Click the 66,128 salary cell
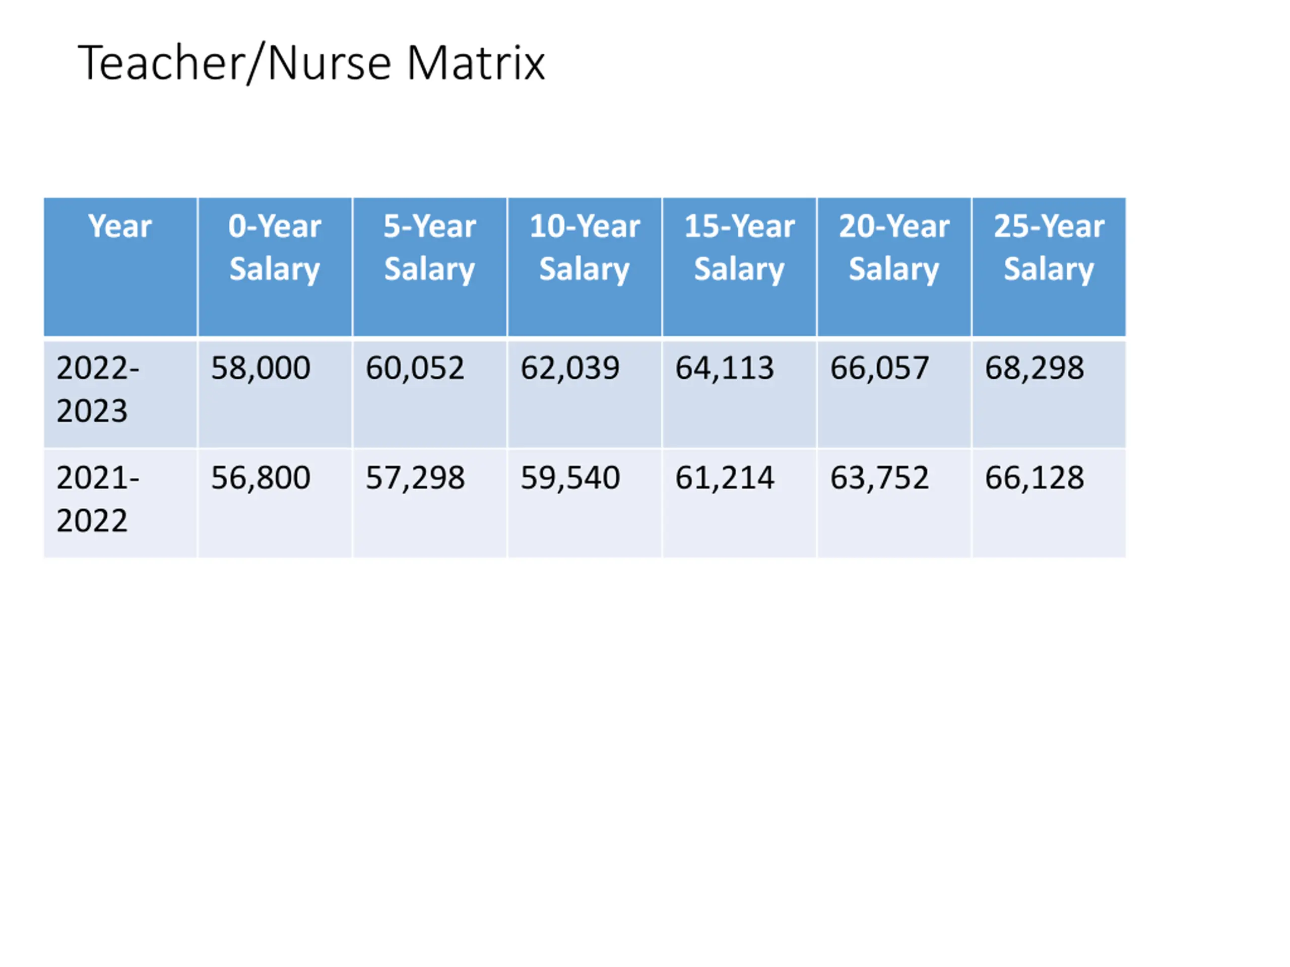 [1049, 504]
